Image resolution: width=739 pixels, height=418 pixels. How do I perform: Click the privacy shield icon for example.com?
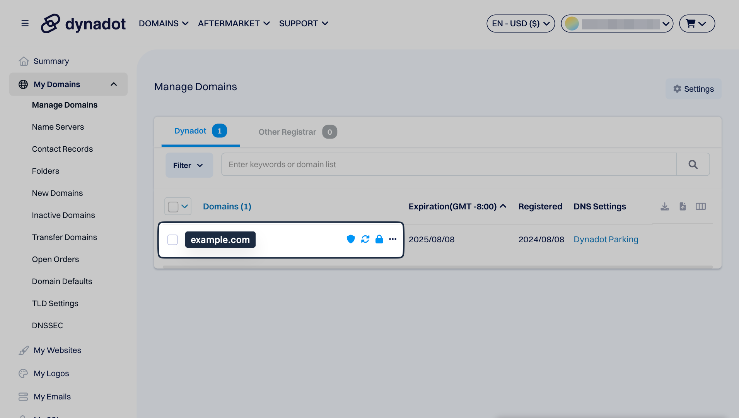(351, 239)
